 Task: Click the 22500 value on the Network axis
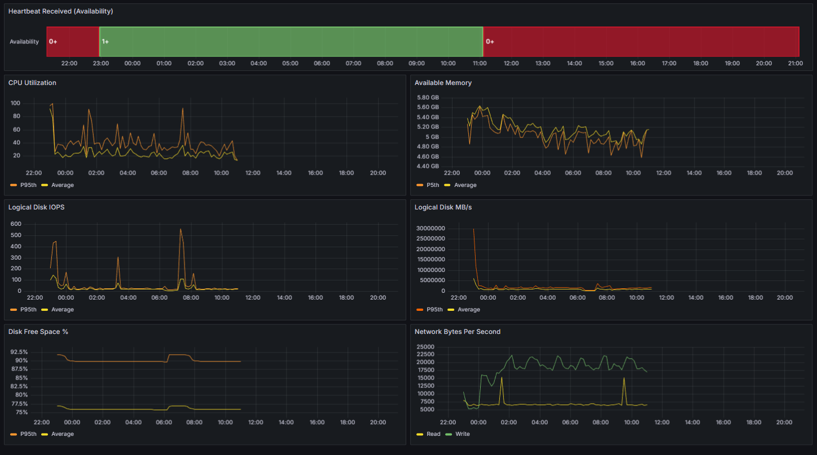(425, 354)
